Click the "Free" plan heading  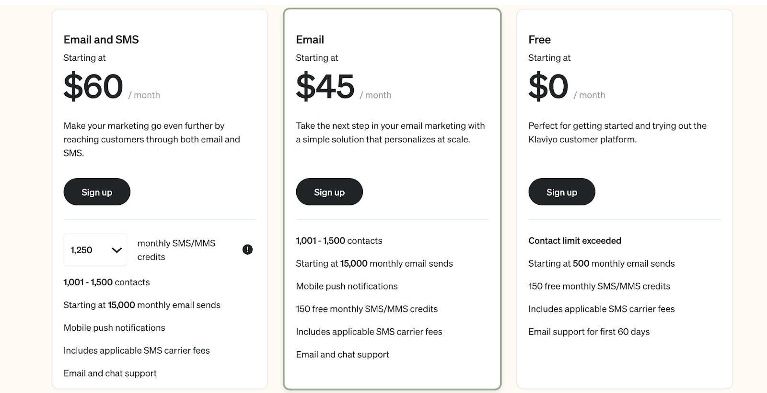pos(539,40)
